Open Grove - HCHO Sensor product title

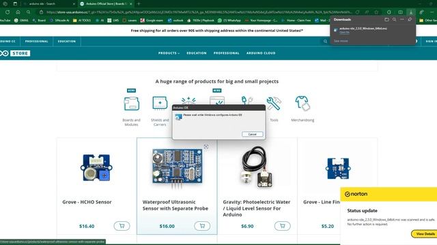click(x=87, y=202)
